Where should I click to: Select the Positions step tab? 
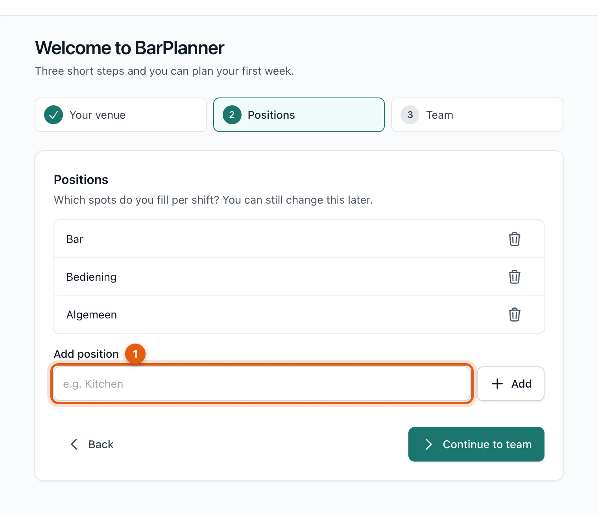point(299,115)
